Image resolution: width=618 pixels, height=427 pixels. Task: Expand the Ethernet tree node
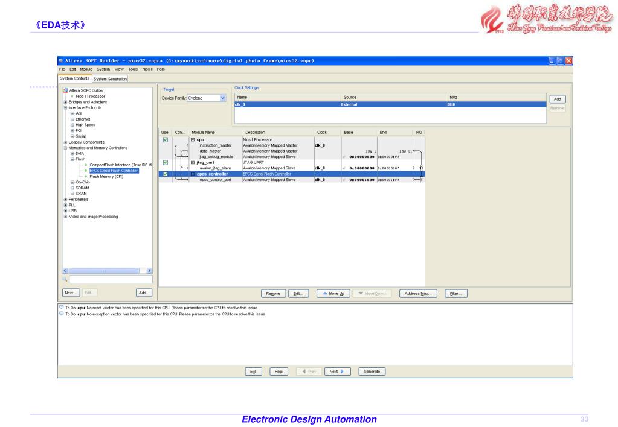72,119
